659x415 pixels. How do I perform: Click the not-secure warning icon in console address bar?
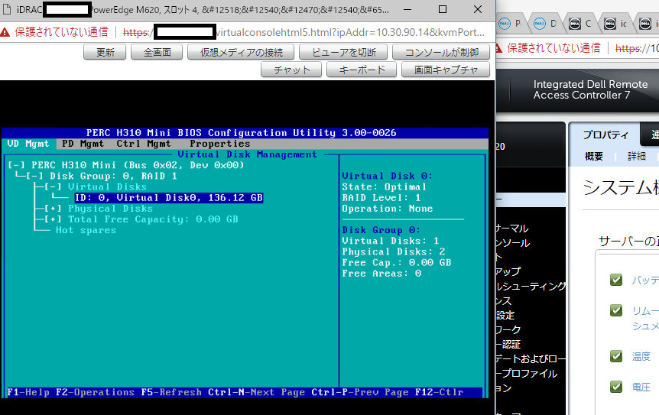(5, 32)
